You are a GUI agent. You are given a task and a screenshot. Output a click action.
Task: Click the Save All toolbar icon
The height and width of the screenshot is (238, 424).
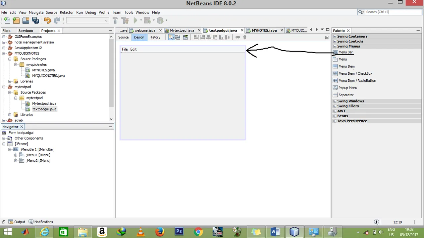[35, 20]
